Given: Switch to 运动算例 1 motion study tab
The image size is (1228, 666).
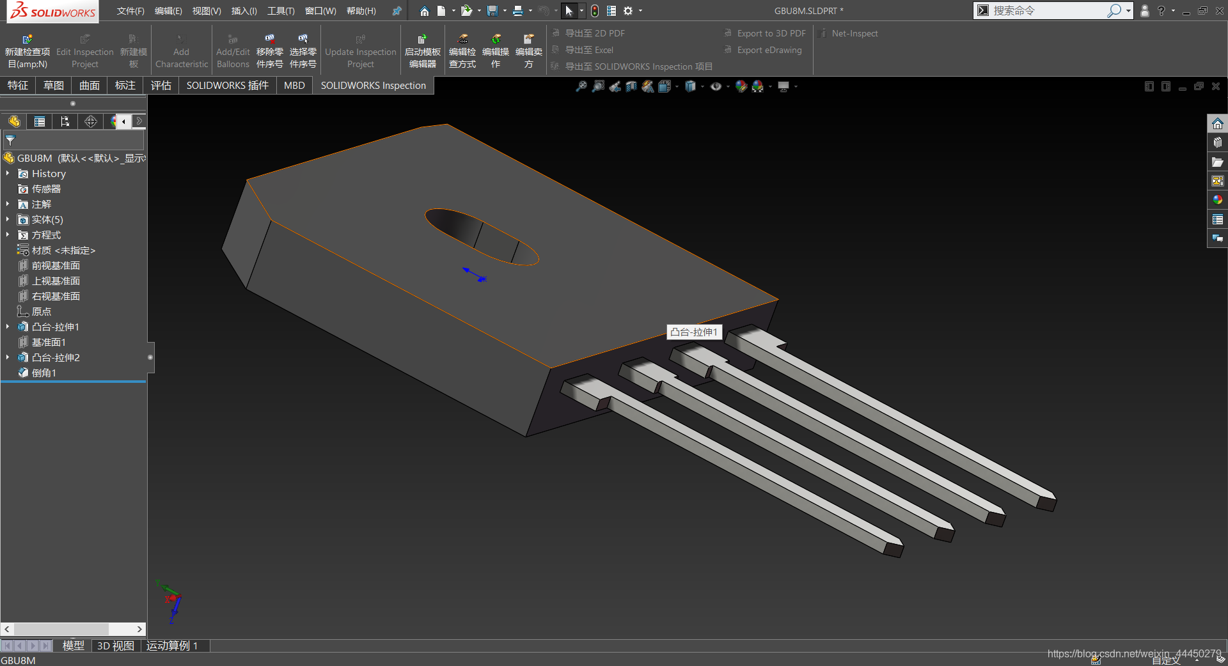Looking at the screenshot, I should click(x=172, y=646).
